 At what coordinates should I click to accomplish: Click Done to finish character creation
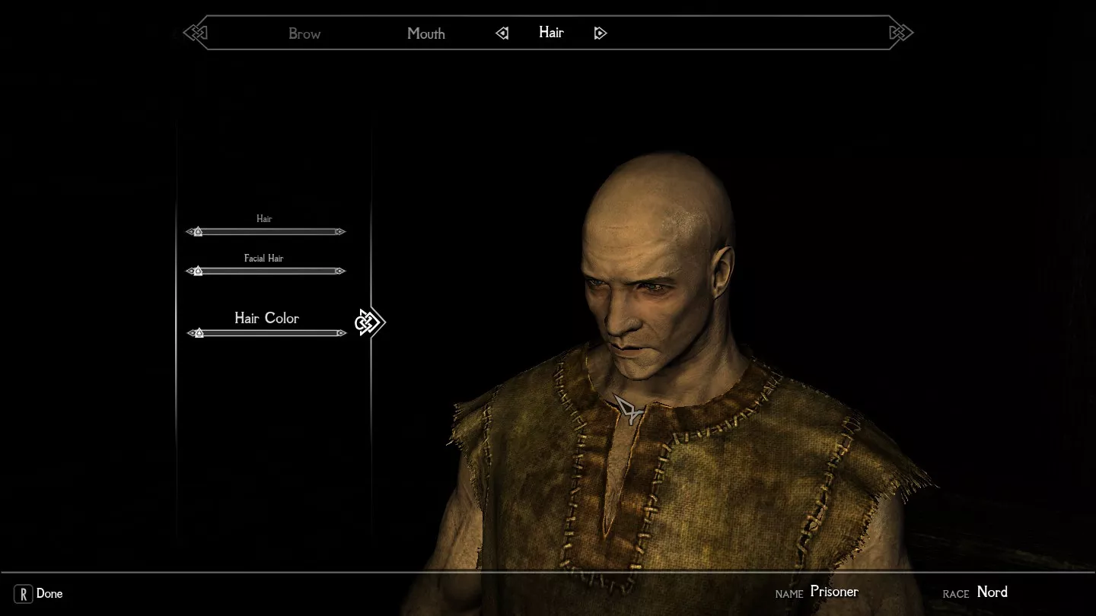(x=49, y=594)
